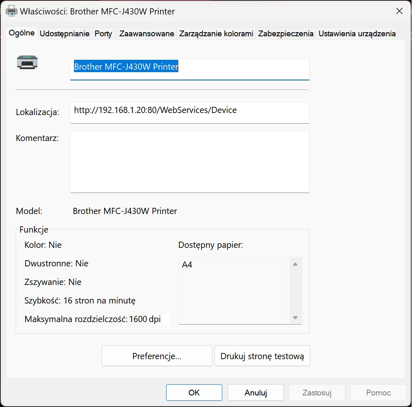Open the Porty tab
The height and width of the screenshot is (407, 412).
[103, 33]
